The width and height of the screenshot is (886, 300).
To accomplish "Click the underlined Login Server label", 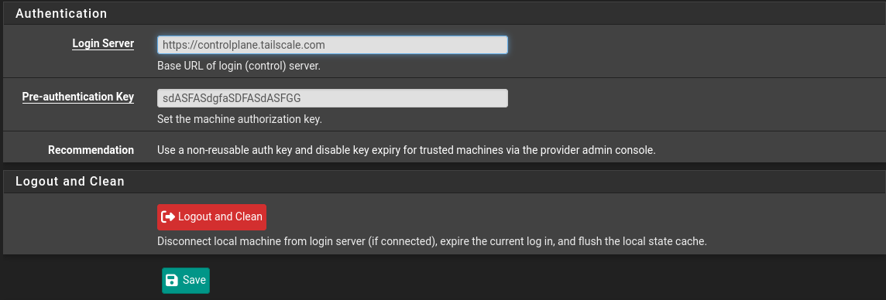I will (103, 44).
